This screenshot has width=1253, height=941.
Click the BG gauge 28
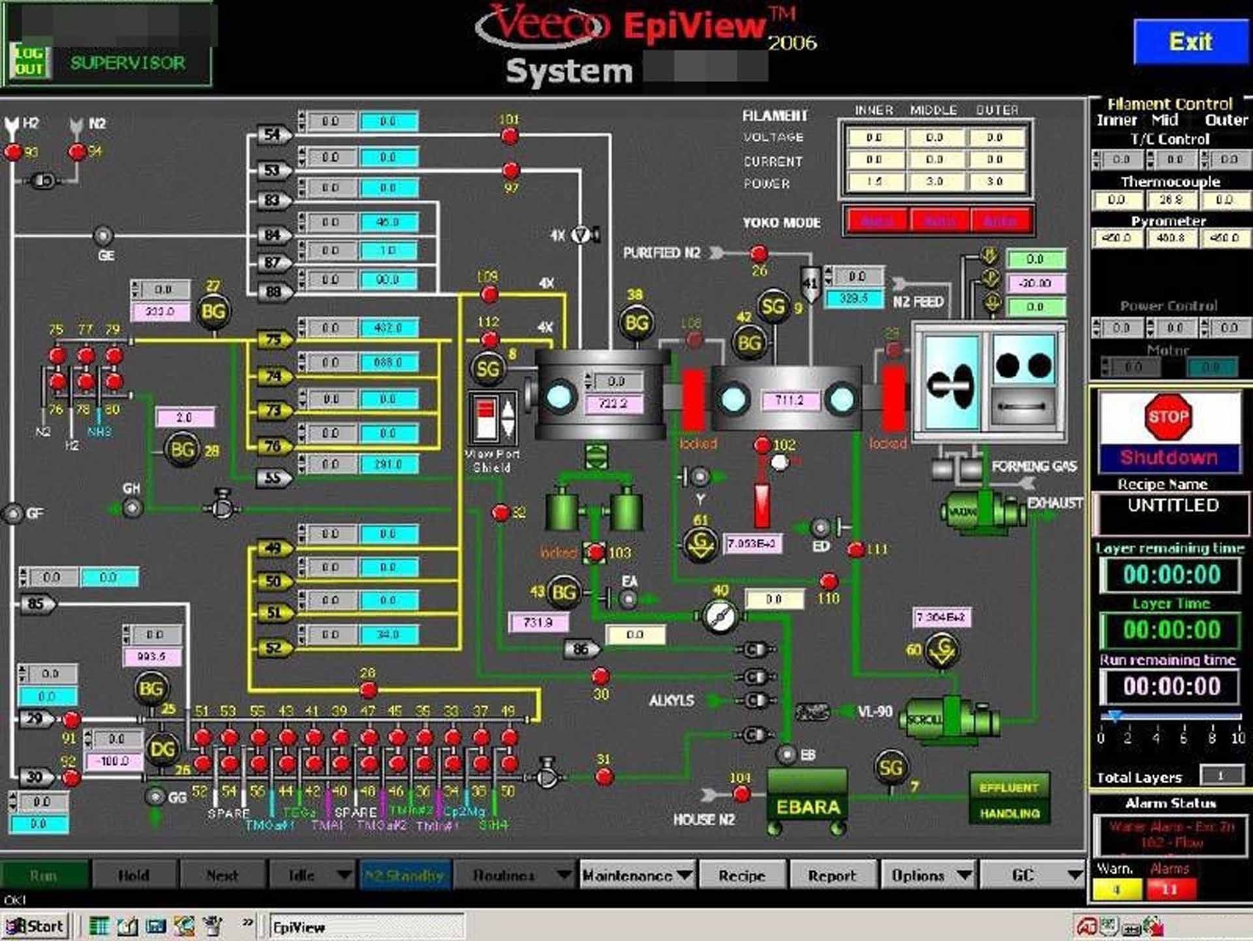point(182,450)
